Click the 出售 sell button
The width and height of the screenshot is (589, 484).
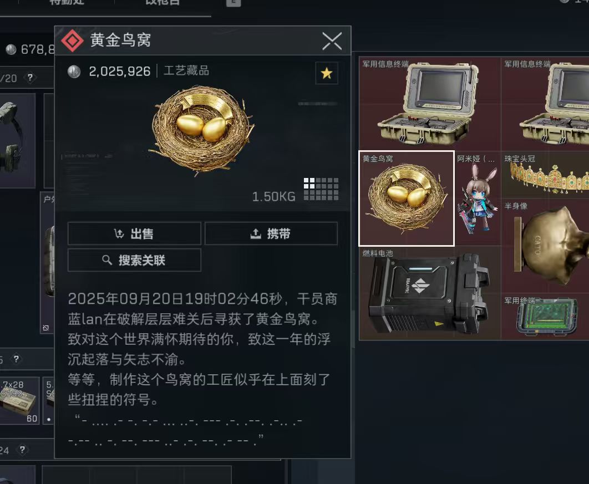[134, 233]
